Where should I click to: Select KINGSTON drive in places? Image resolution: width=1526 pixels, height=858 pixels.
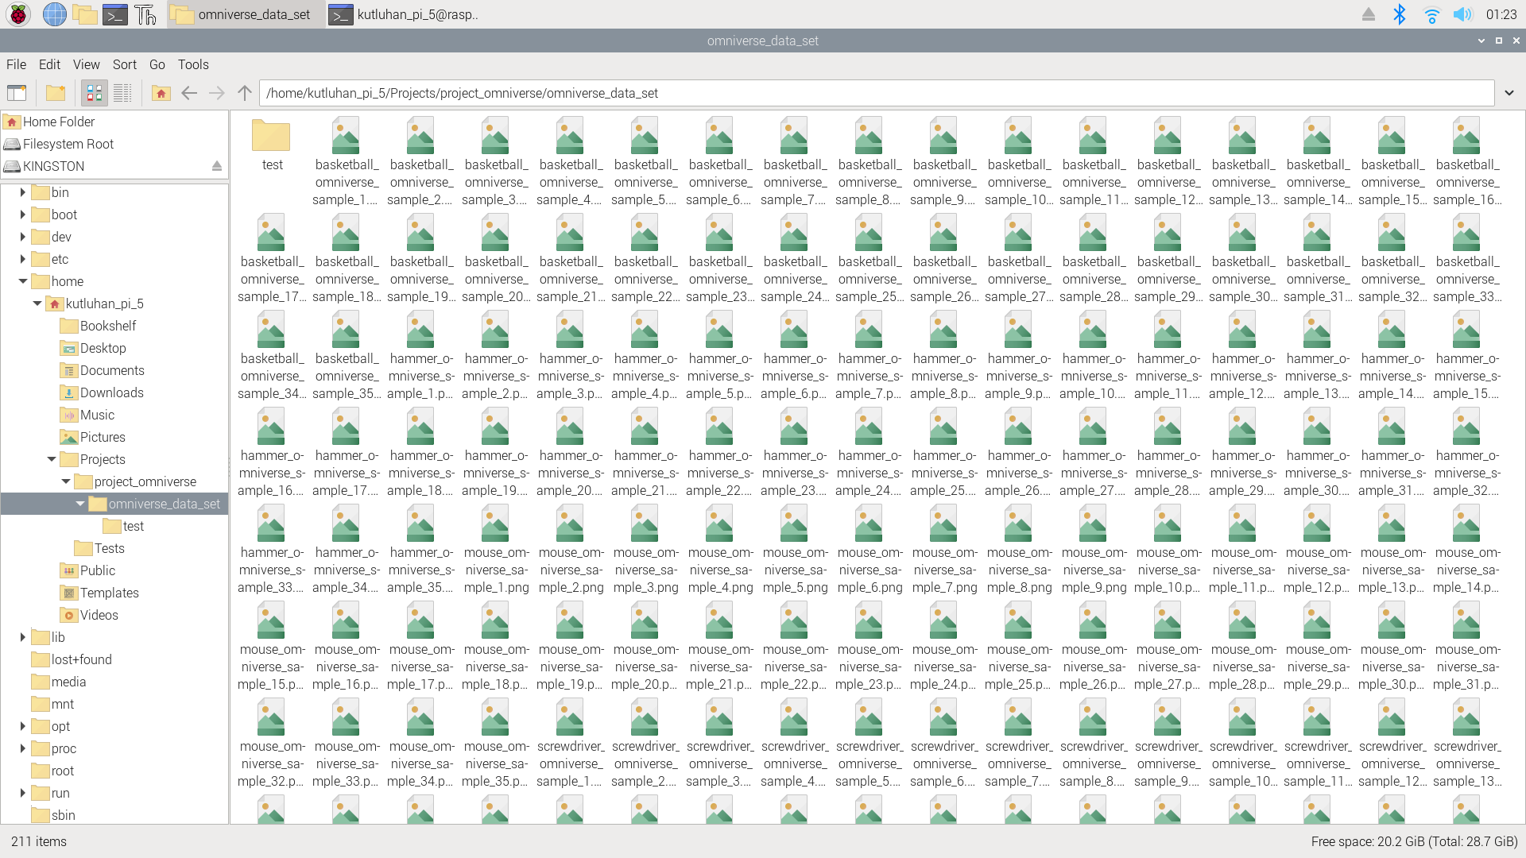point(103,166)
